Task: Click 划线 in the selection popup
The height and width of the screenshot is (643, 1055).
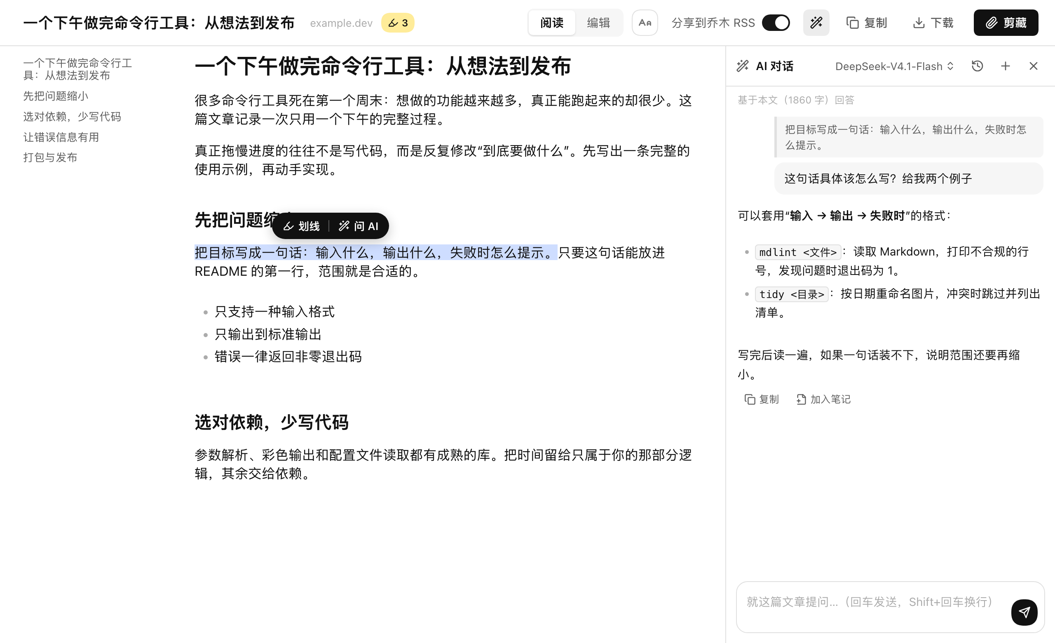Action: (x=301, y=226)
